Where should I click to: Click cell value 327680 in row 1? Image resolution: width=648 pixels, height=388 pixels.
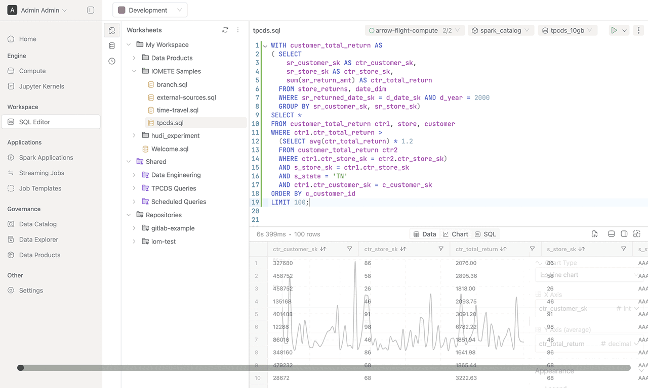pos(283,263)
